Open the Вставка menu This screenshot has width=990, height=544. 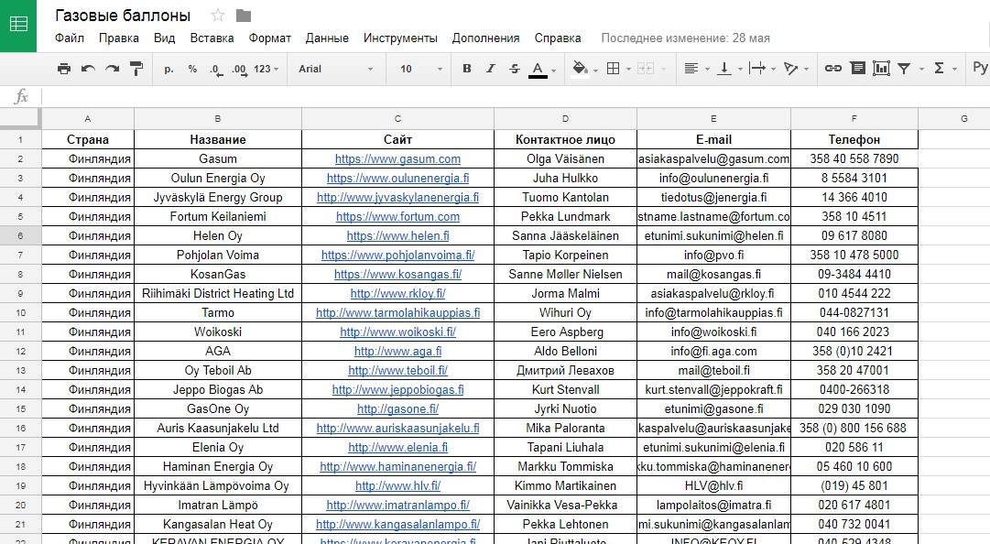(212, 38)
